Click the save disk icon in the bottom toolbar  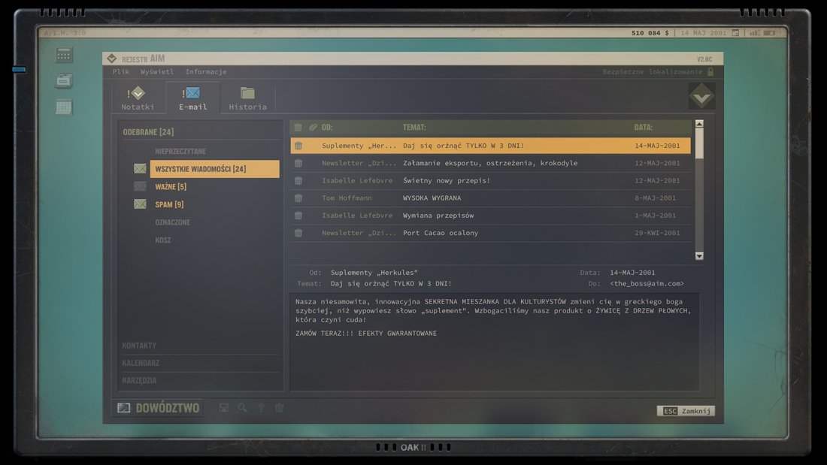click(223, 408)
